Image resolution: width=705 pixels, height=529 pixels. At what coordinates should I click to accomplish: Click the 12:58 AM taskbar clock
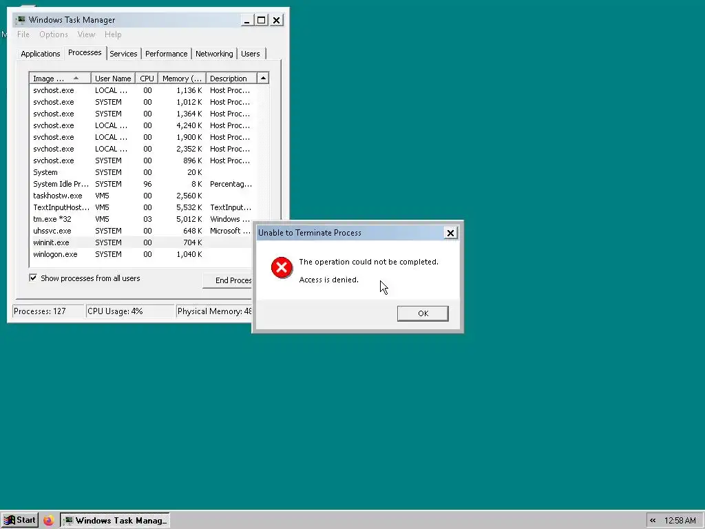(x=680, y=521)
